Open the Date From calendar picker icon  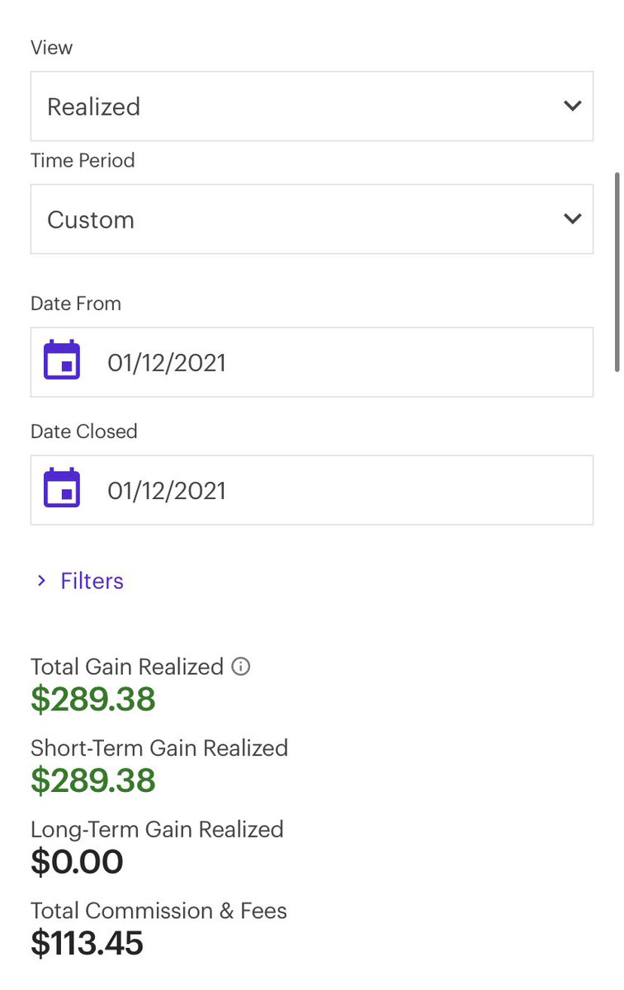pos(62,360)
